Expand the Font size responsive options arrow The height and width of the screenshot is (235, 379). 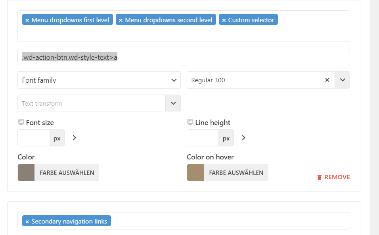(x=74, y=138)
